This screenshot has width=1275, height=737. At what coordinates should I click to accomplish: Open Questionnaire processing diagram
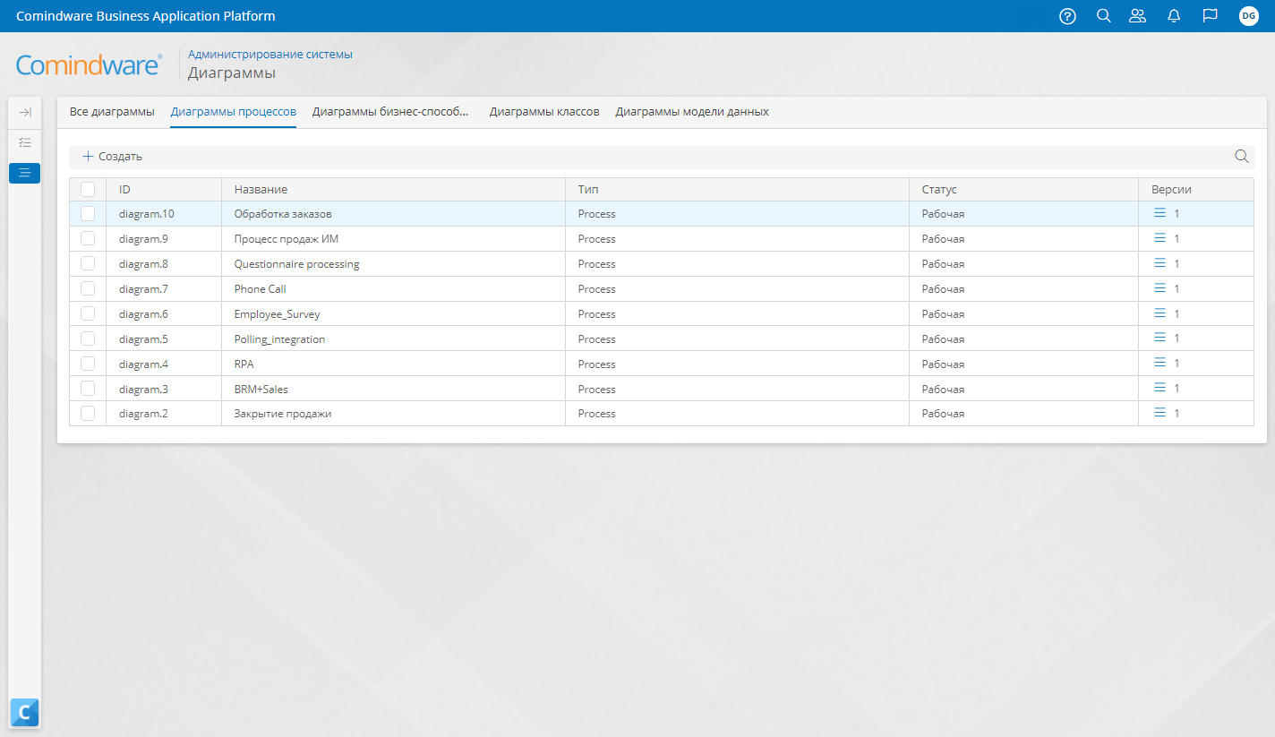tap(297, 264)
